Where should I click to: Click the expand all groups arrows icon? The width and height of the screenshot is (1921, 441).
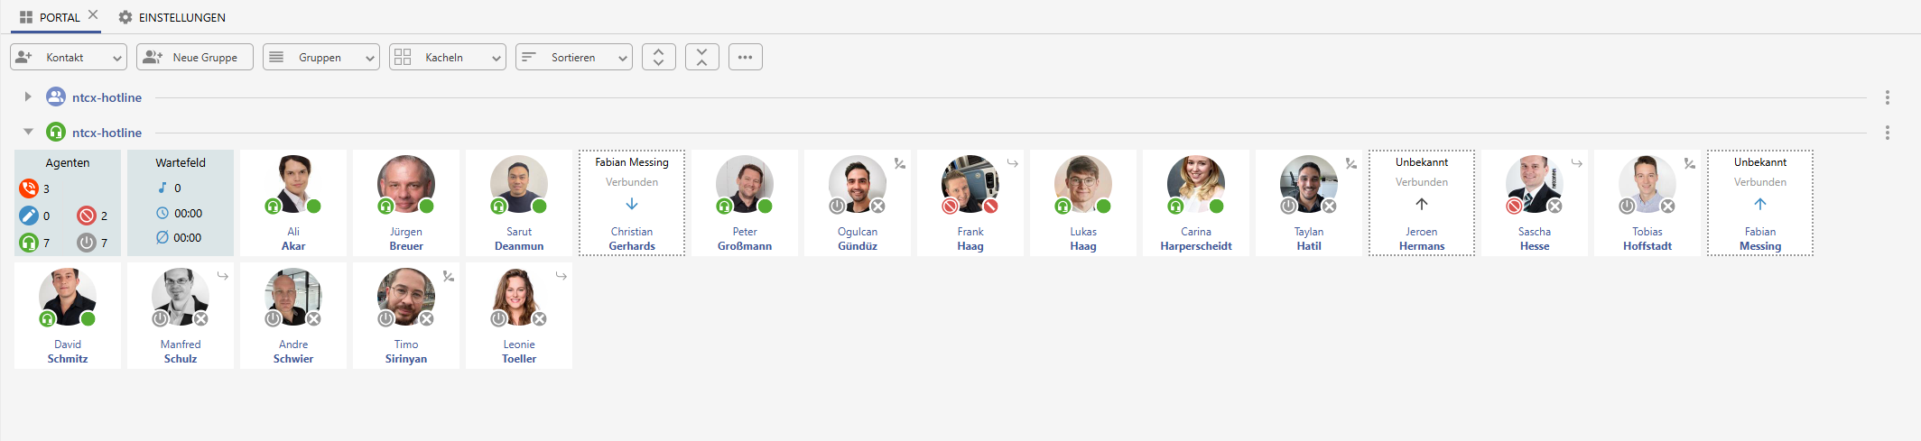click(659, 57)
